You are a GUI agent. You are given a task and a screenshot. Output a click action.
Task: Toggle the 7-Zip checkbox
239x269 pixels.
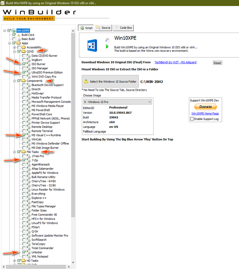[x=24, y=160]
